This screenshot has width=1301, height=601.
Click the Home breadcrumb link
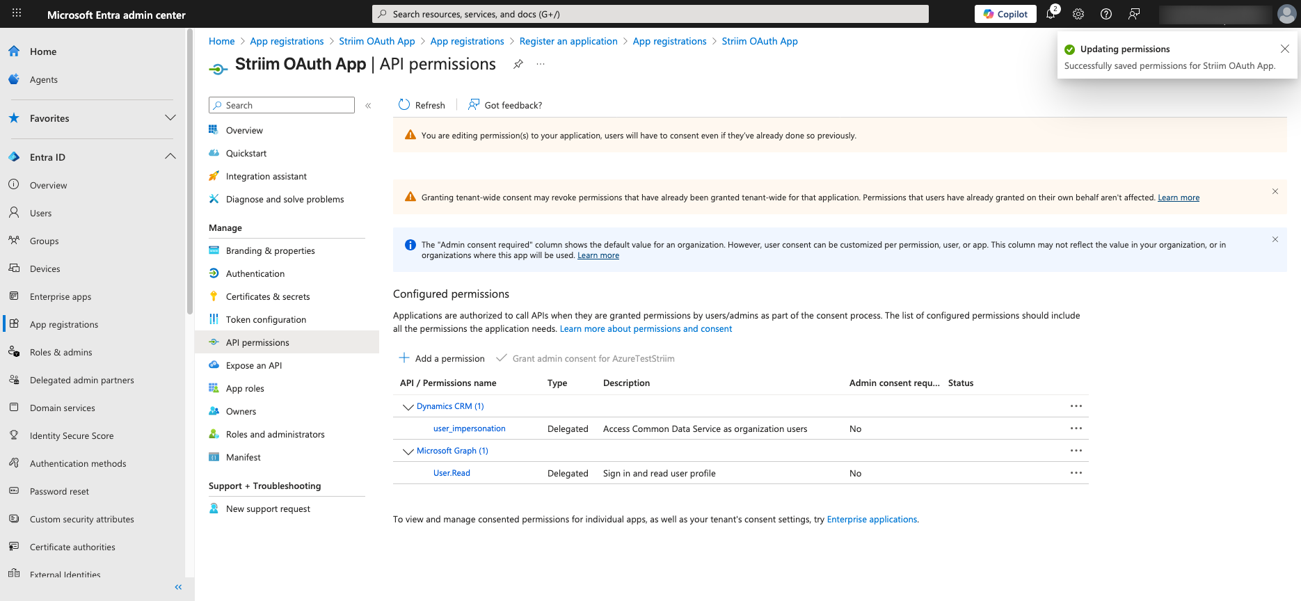[221, 41]
